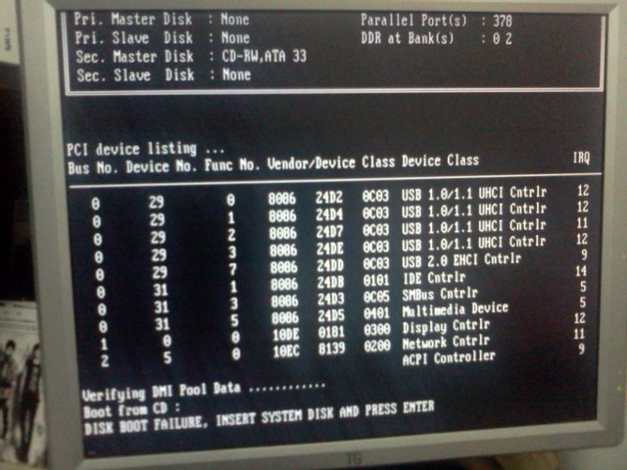627x470 pixels.
Task: Select the 'Pri. Slave Disk' label
Action: point(134,37)
